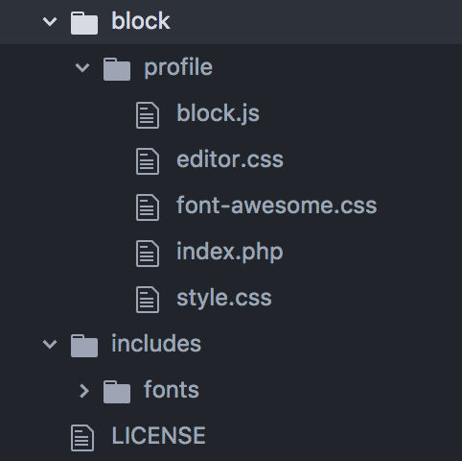Click the includes folder icon
This screenshot has width=462, height=461.
[84, 346]
